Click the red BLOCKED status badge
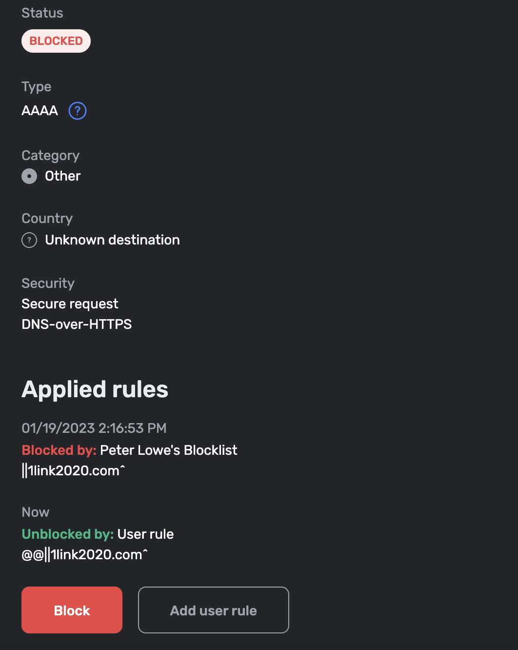Screen dimensions: 518x650 tap(56, 41)
